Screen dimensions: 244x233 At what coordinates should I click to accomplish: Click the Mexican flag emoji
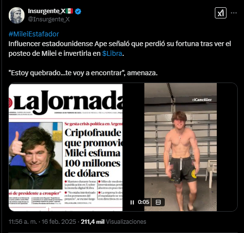pos(70,11)
